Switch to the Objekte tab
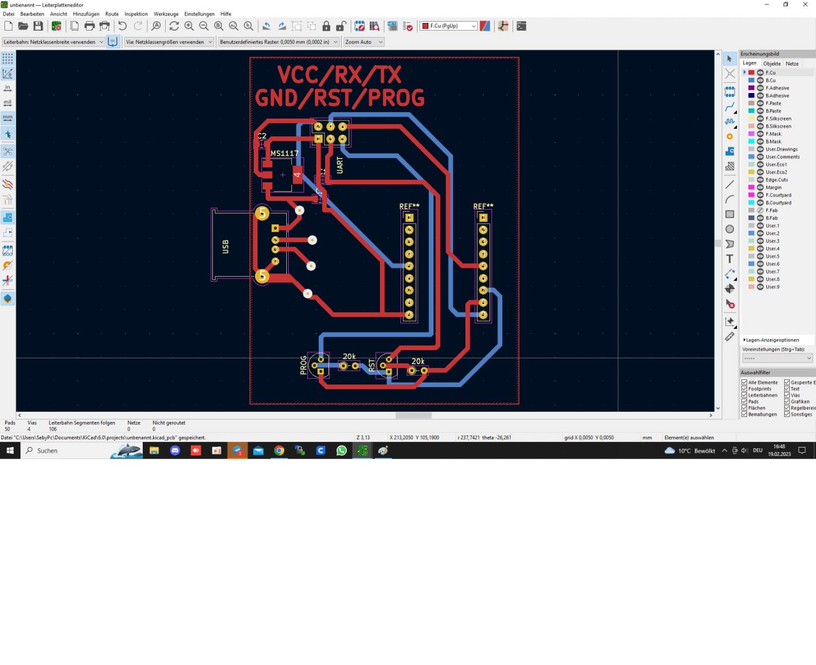Screen dimensions: 816x665 [x=772, y=64]
